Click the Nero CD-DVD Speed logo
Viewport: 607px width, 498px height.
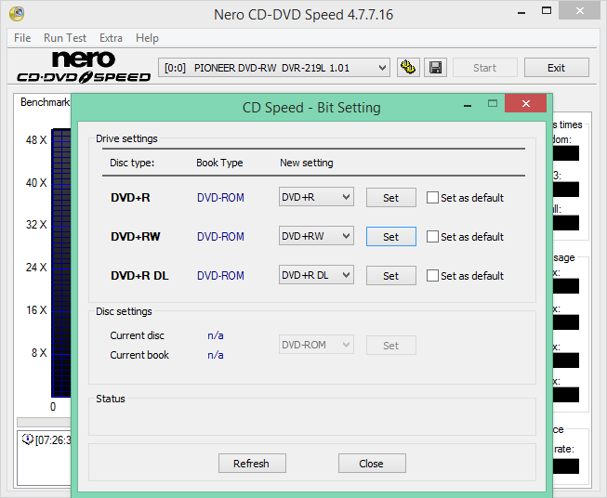[x=84, y=67]
